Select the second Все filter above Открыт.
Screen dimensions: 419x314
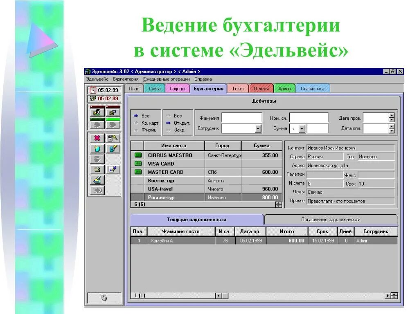coord(174,116)
